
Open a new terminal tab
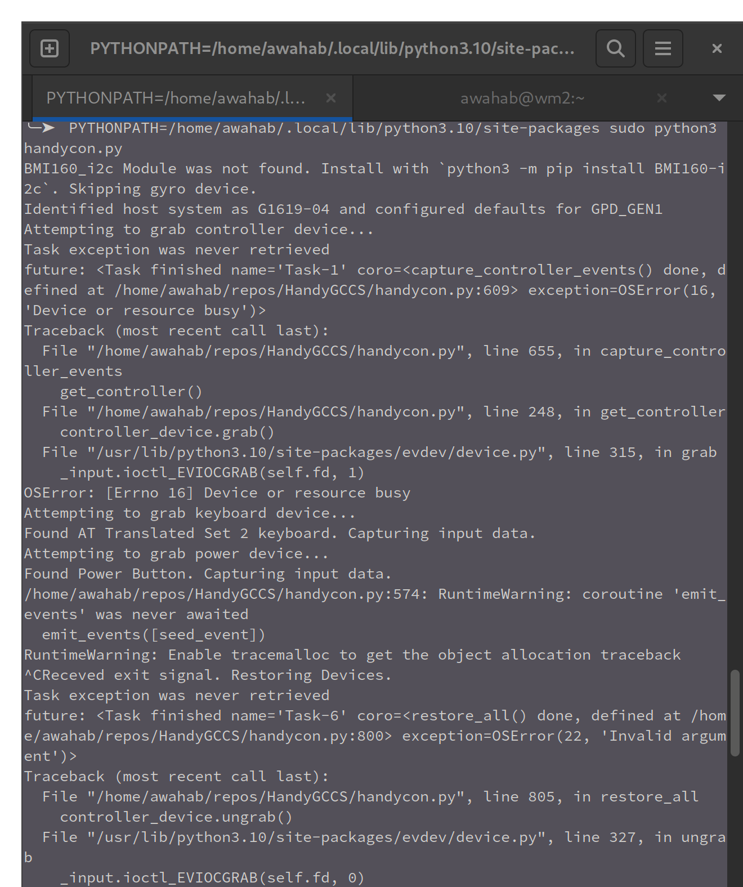point(49,48)
